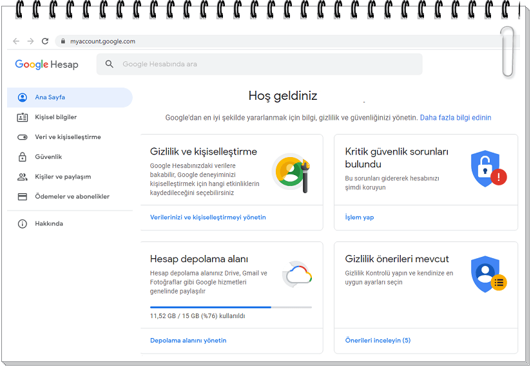The image size is (531, 367).
Task: Click the Hakkında info icon
Action: click(x=23, y=223)
